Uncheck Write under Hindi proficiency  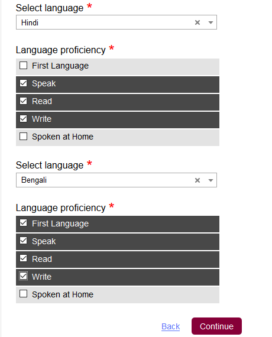[23, 119]
